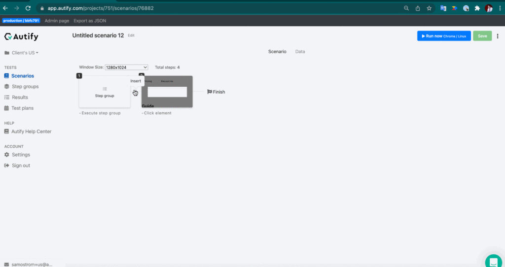Sign out of the account
This screenshot has height=267, width=505.
pos(21,166)
